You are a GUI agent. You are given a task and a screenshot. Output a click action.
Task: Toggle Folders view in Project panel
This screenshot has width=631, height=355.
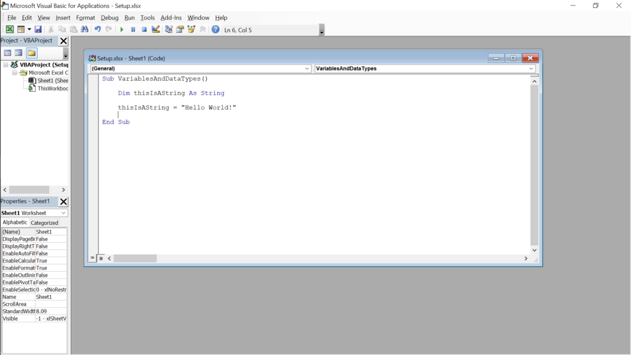(x=31, y=53)
